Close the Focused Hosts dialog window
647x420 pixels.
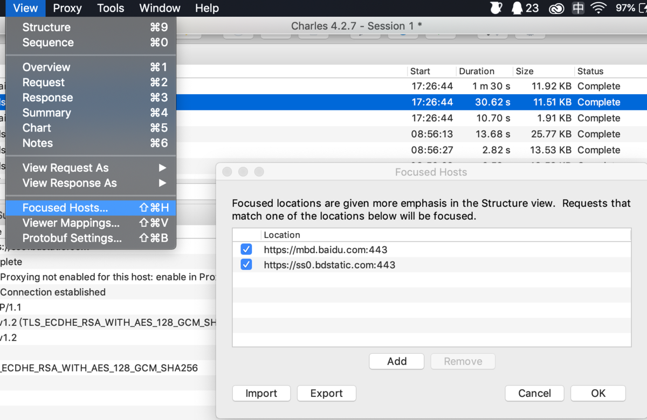pyautogui.click(x=227, y=172)
